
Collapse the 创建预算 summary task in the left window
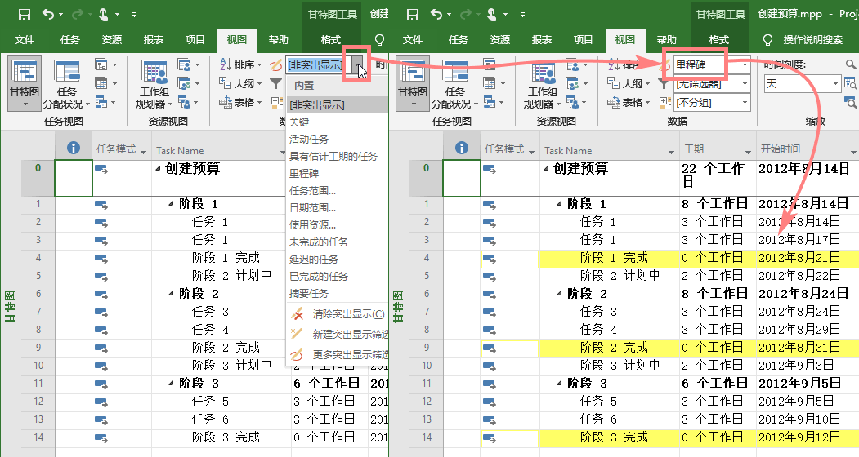click(x=158, y=169)
